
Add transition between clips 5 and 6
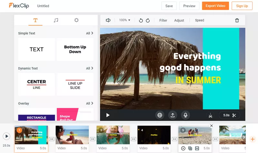pos(215,139)
